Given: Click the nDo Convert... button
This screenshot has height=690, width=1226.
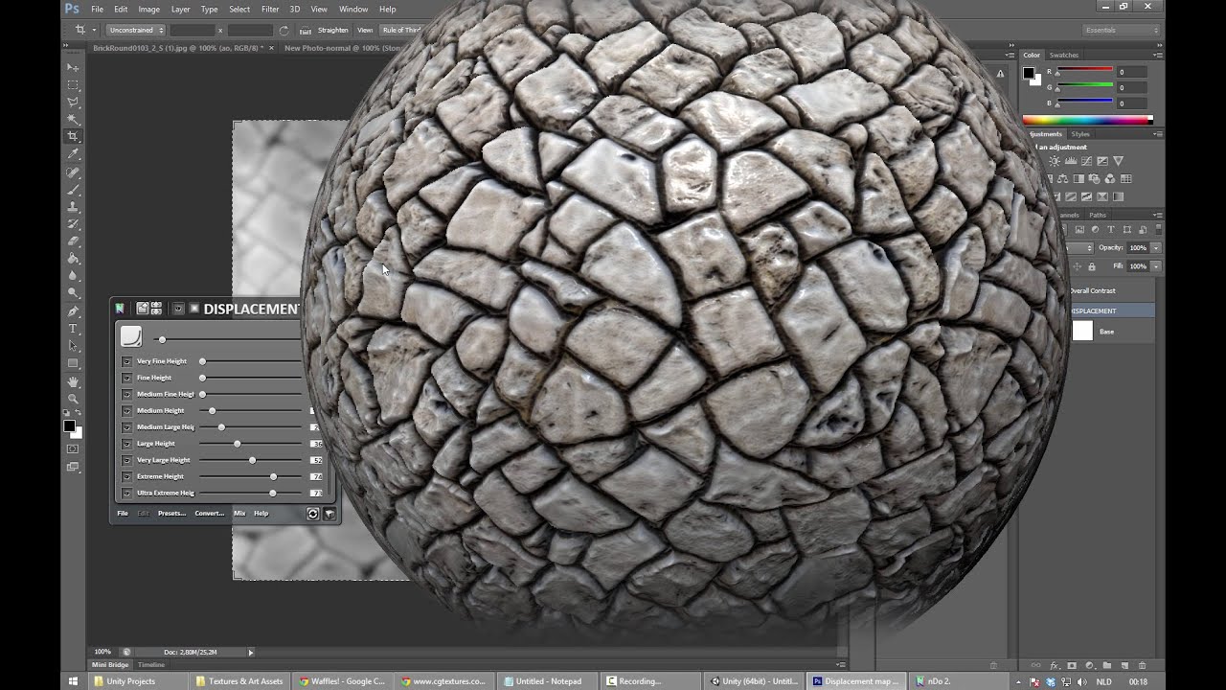Looking at the screenshot, I should tap(210, 514).
